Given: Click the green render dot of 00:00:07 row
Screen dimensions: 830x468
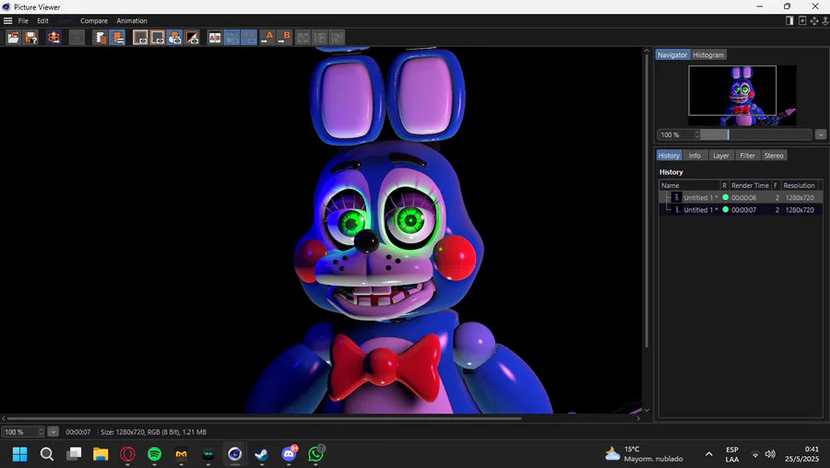Looking at the screenshot, I should pos(726,209).
